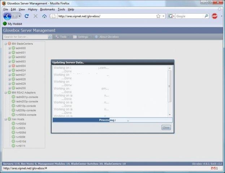Collapse the IBM BladeCenters tree node
Viewport: 225px width, 173px height.
pyautogui.click(x=5, y=44)
